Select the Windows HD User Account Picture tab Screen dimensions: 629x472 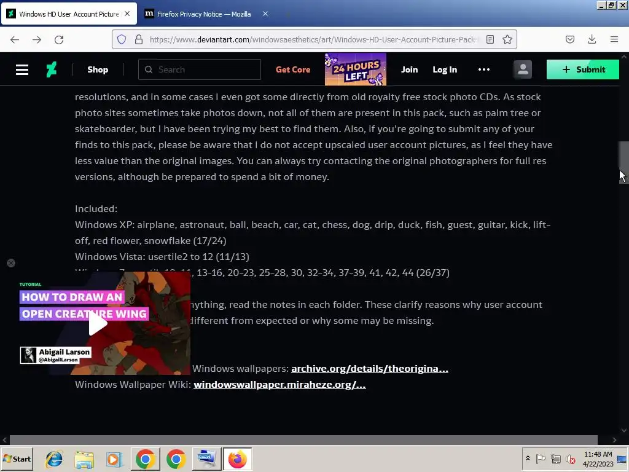point(69,14)
